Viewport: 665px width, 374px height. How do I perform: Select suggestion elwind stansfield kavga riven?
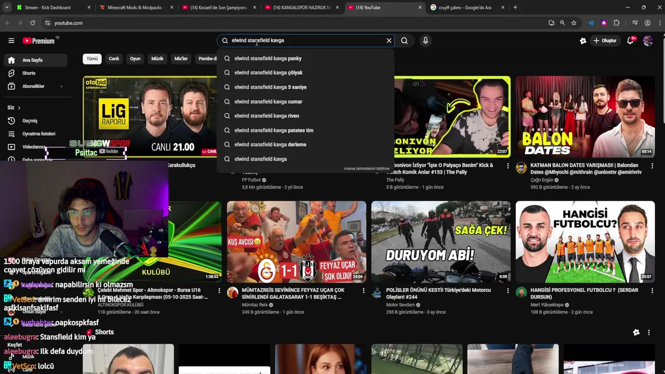pyautogui.click(x=305, y=116)
